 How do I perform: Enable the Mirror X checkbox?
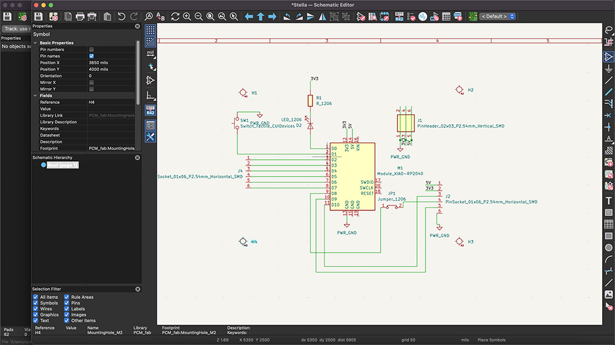(92, 82)
